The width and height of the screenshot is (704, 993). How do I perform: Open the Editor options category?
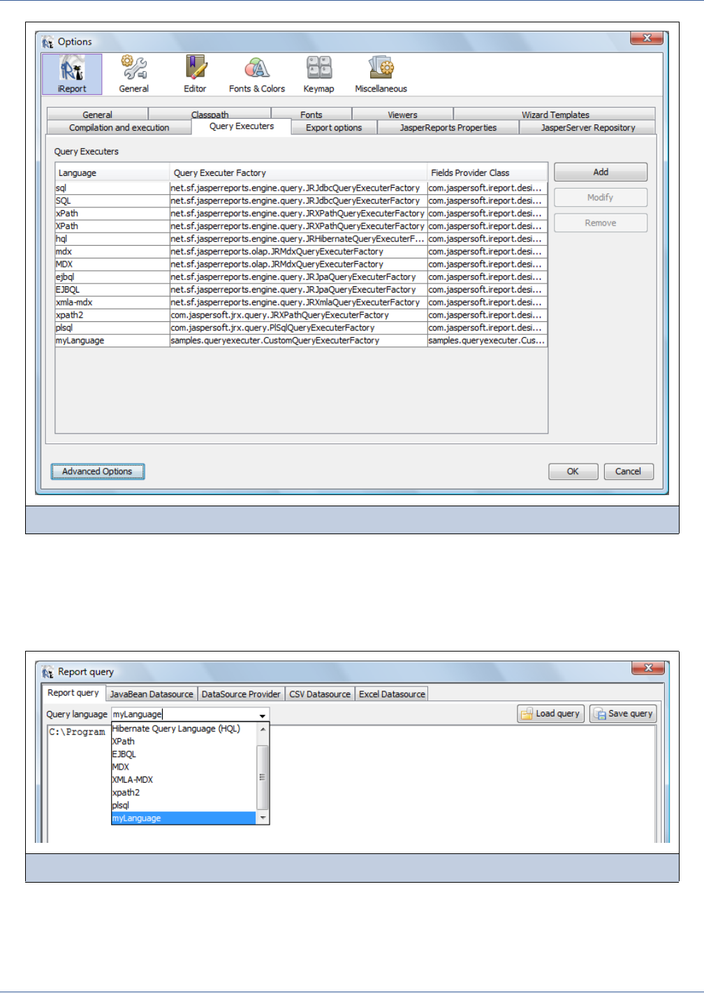point(196,74)
